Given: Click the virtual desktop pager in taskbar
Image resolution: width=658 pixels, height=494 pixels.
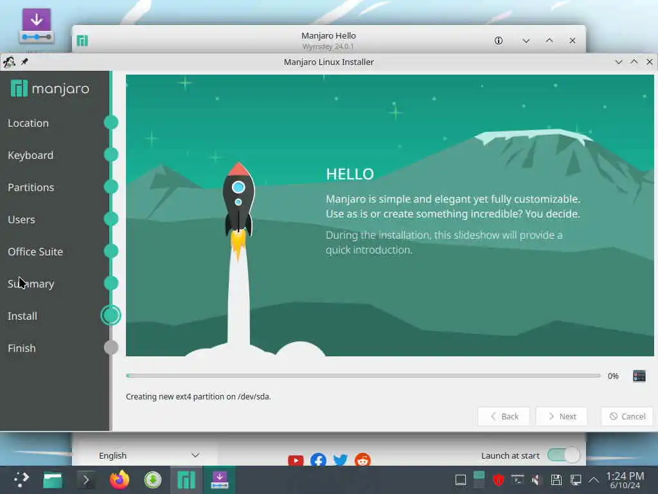Looking at the screenshot, I should coord(479,480).
